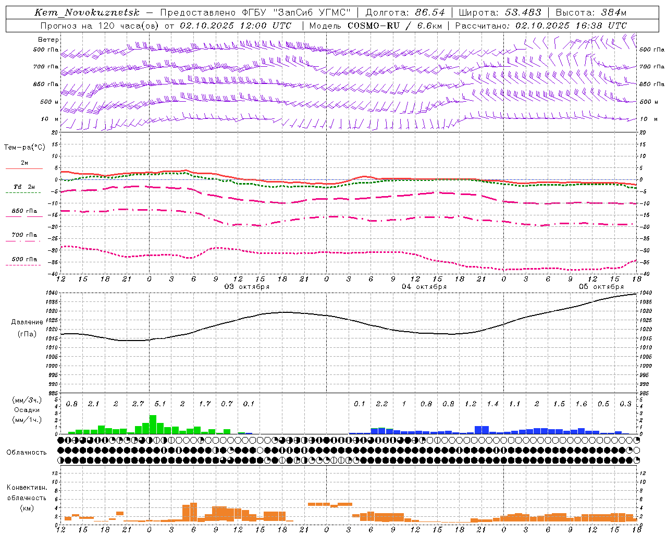Click the '05 октября' date label
Viewport: 667px width, 534px height.
tap(601, 287)
